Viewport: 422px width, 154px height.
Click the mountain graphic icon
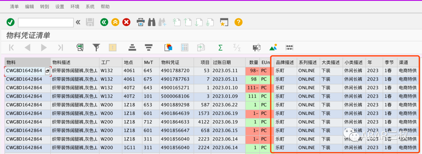pos(273,47)
